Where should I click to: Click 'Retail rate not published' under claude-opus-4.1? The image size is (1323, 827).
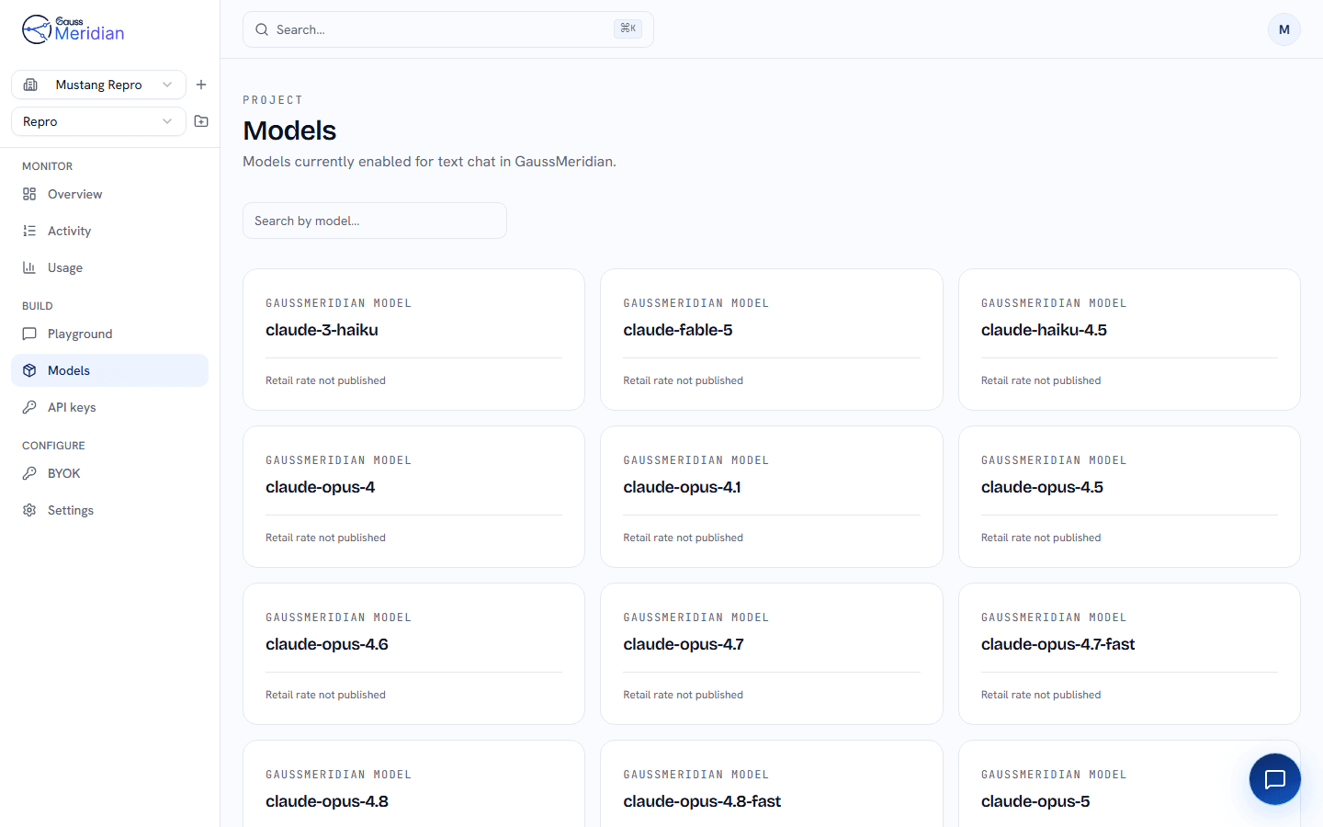coord(683,538)
